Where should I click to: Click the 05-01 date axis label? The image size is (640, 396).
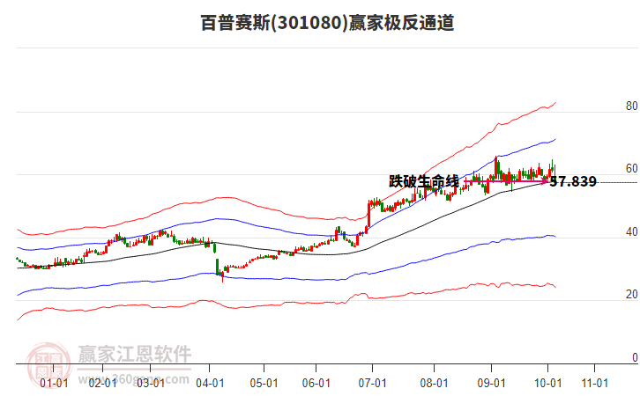point(264,384)
